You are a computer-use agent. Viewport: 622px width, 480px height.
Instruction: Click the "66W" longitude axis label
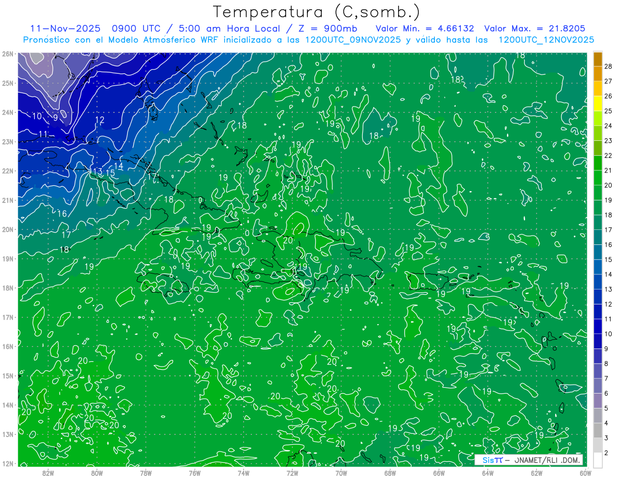[x=439, y=473]
